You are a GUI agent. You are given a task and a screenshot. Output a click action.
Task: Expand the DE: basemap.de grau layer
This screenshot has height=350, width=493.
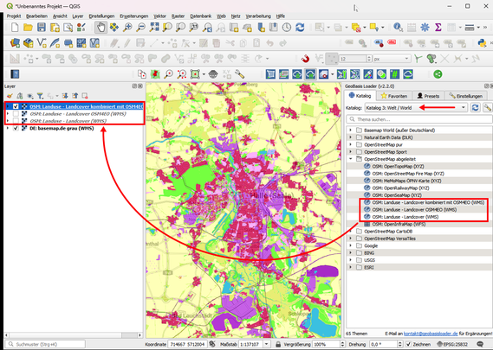pyautogui.click(x=8, y=128)
